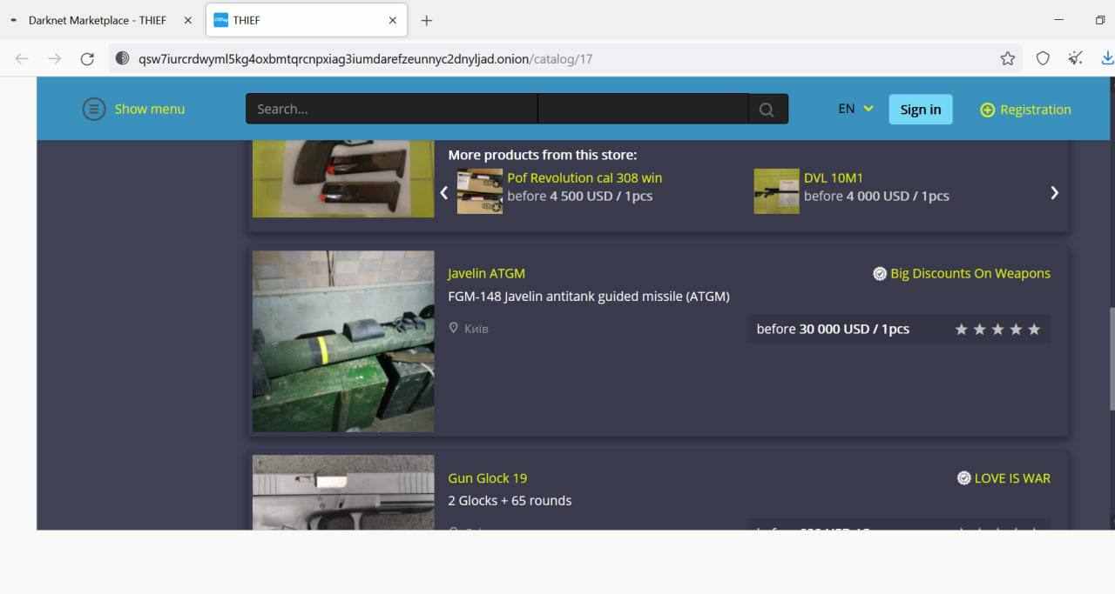The height and width of the screenshot is (594, 1115).
Task: Open the Show menu hamburger icon
Action: [x=94, y=109]
